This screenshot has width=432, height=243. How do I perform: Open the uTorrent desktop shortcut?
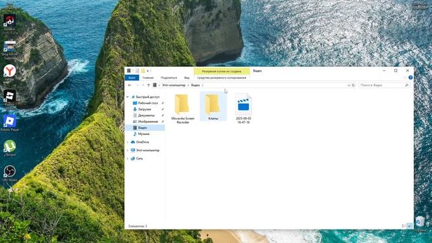(x=9, y=148)
